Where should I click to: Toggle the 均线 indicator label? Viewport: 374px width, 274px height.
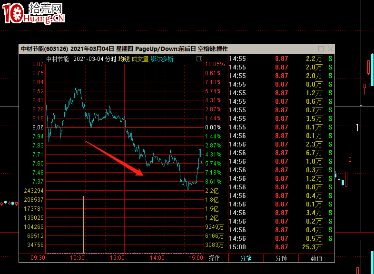tap(124, 59)
